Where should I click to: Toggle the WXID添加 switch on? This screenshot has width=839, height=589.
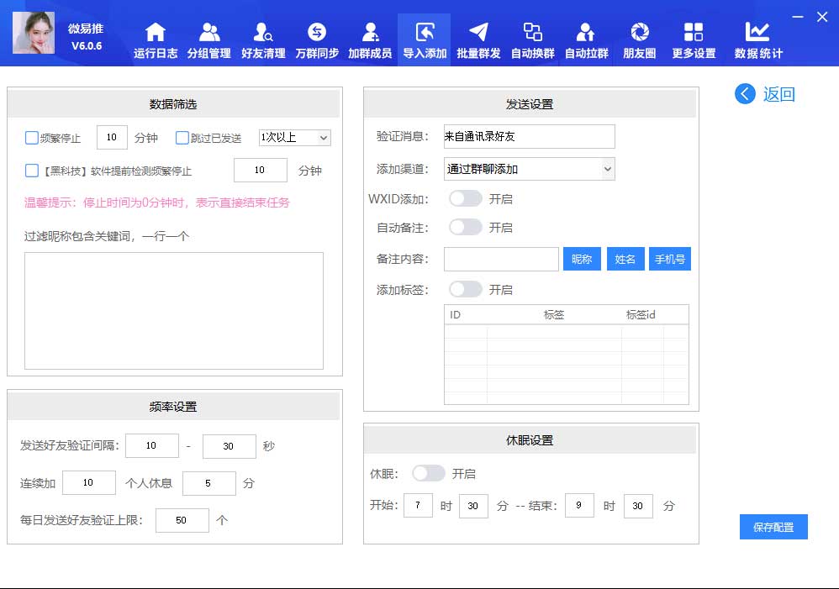click(x=466, y=199)
